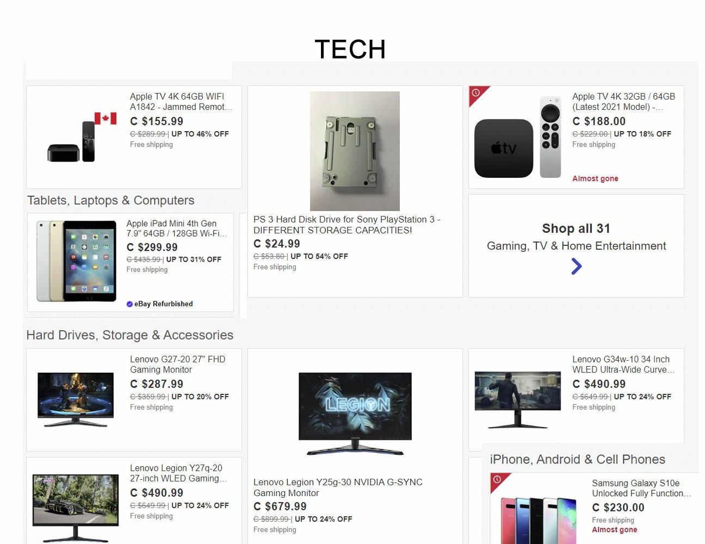Screen dimensions: 705x544
Task: Select the Hard Drives, Storage & Accessories heading
Action: click(130, 335)
